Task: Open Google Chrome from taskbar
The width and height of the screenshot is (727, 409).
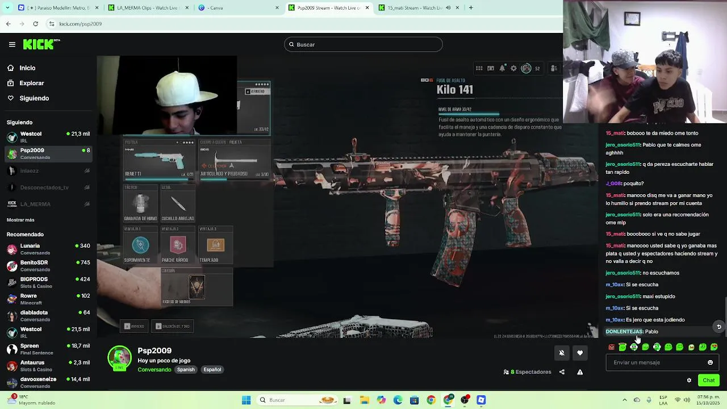Action: [x=431, y=400]
